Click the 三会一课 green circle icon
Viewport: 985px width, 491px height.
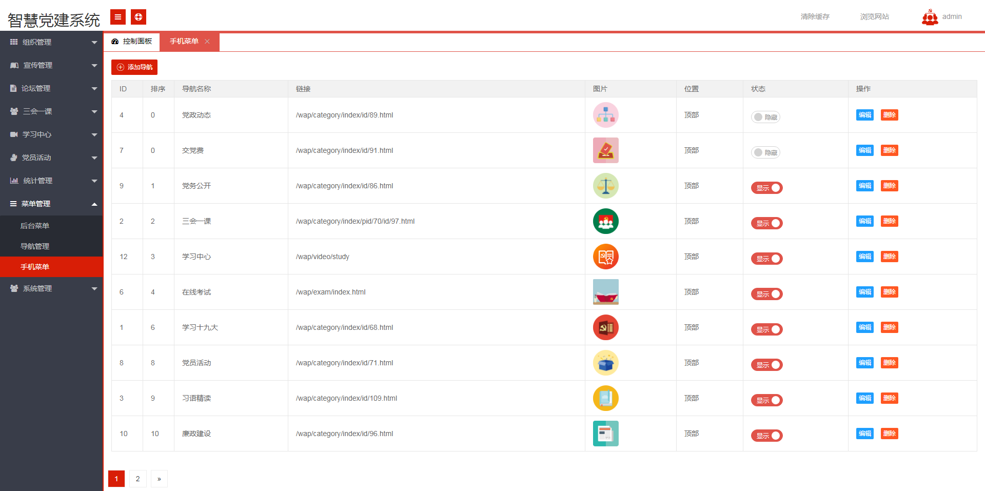click(605, 221)
